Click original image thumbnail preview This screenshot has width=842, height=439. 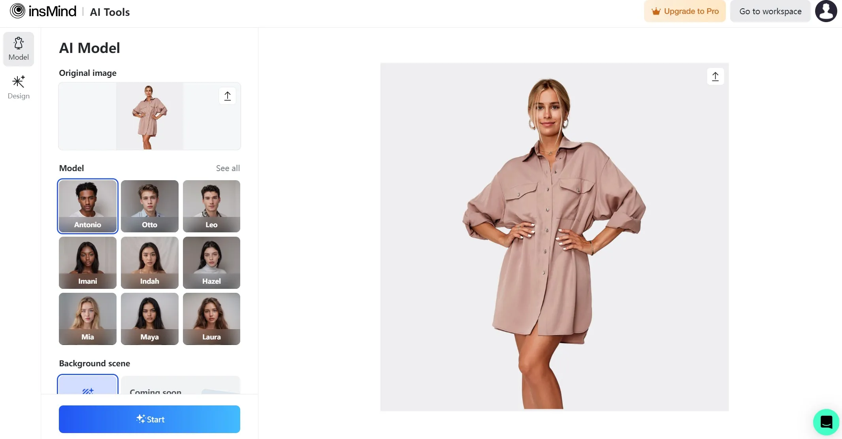149,116
